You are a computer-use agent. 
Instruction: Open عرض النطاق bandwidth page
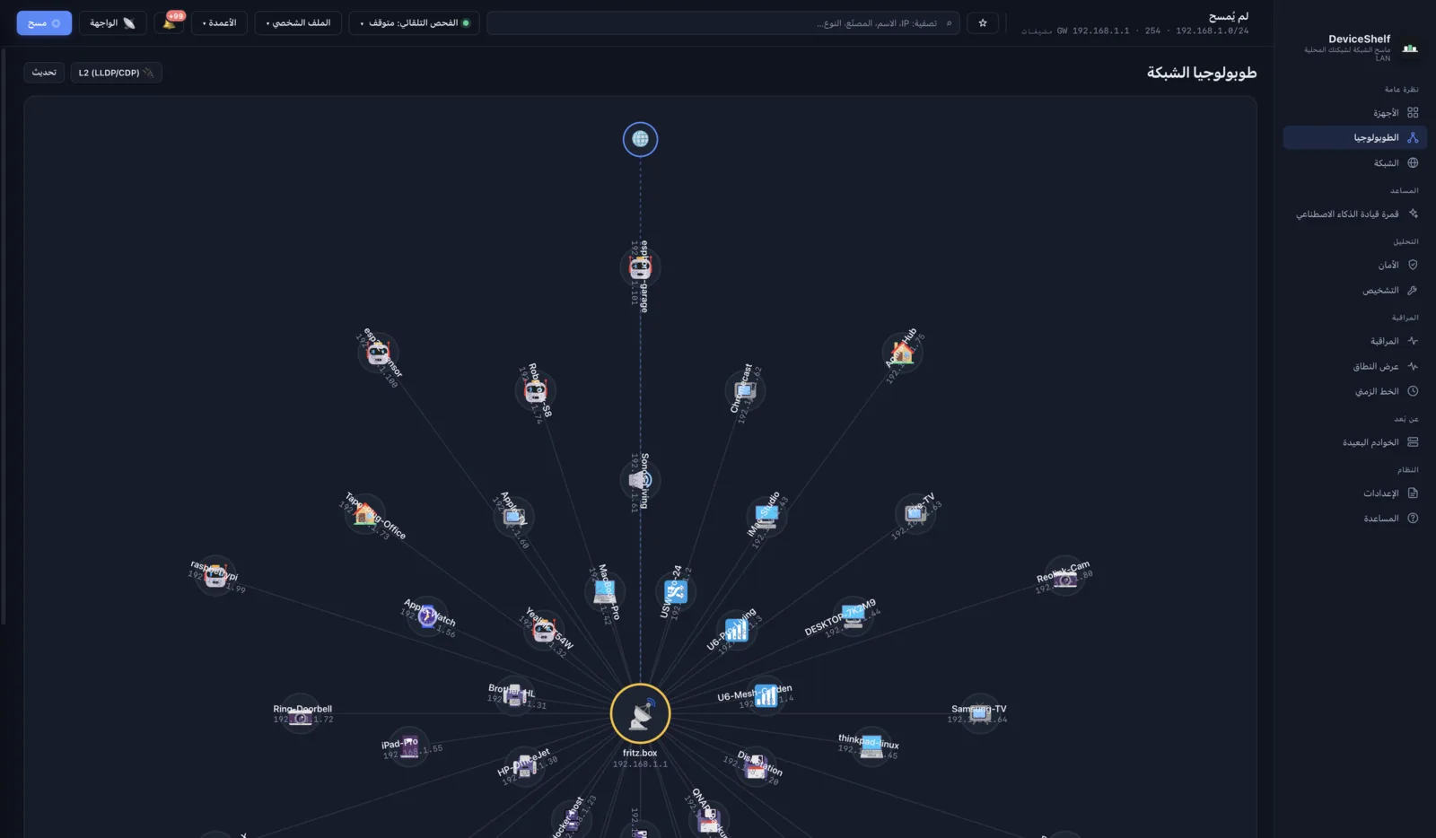tap(1355, 366)
